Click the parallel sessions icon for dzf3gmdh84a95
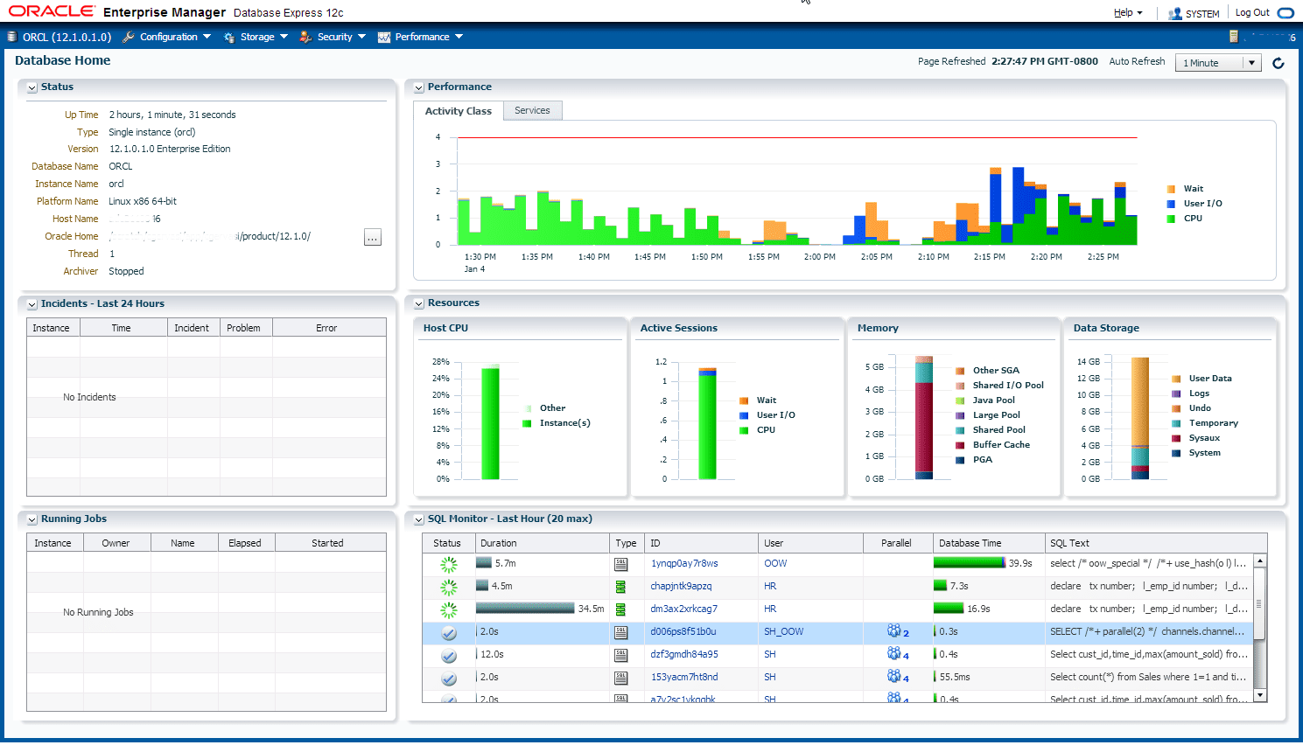The height and width of the screenshot is (745, 1303). click(895, 654)
